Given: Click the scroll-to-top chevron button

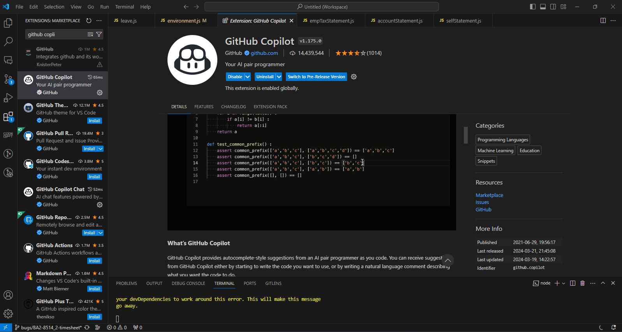Looking at the screenshot, I should click(448, 260).
